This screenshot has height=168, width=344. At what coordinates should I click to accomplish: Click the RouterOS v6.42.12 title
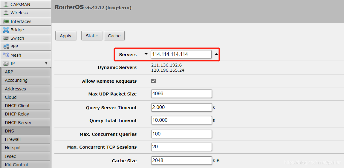click(x=93, y=7)
